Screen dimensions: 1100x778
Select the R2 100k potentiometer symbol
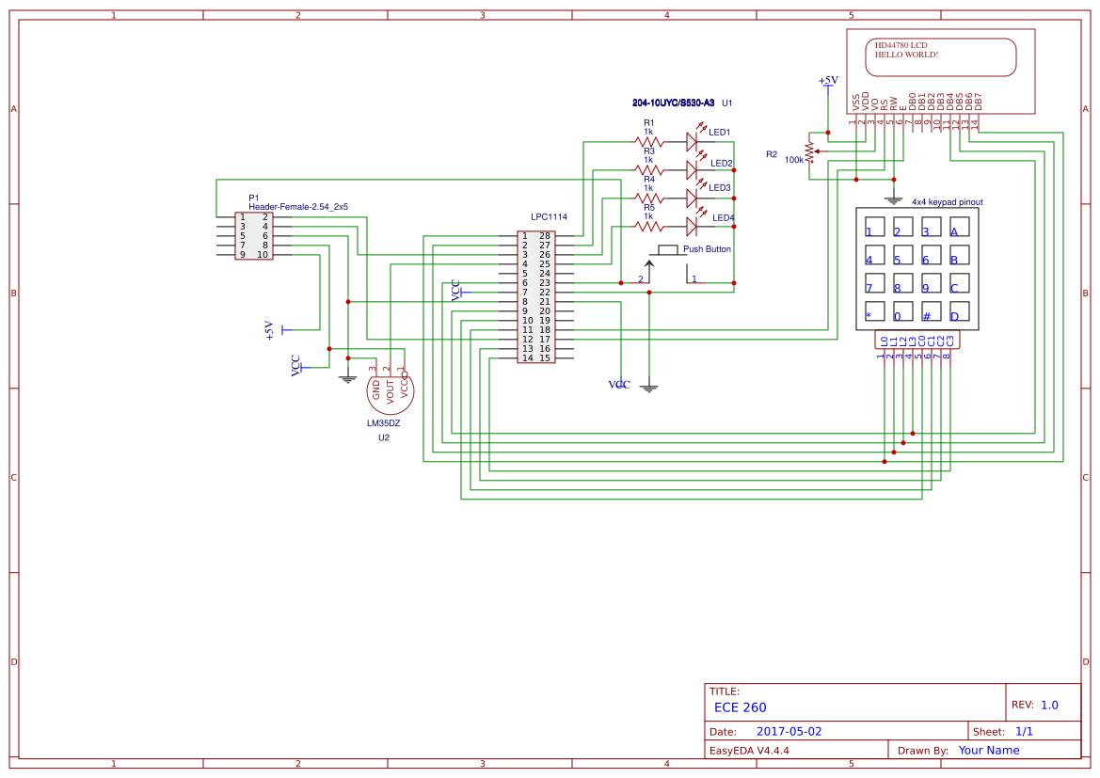pyautogui.click(x=811, y=152)
